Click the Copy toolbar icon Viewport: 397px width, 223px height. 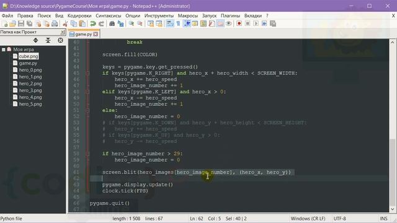point(74,24)
